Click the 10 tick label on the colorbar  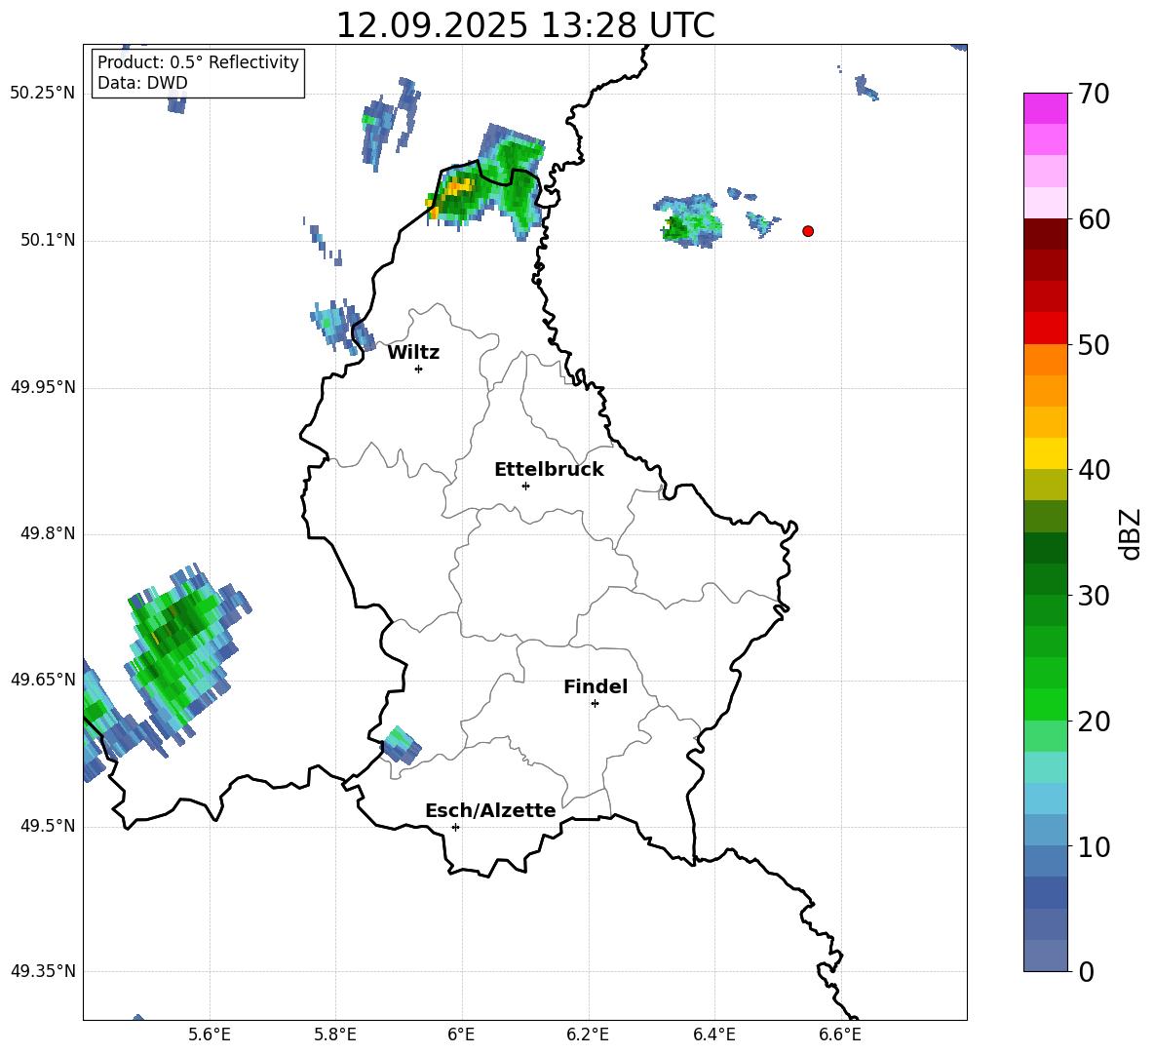coord(1094,846)
